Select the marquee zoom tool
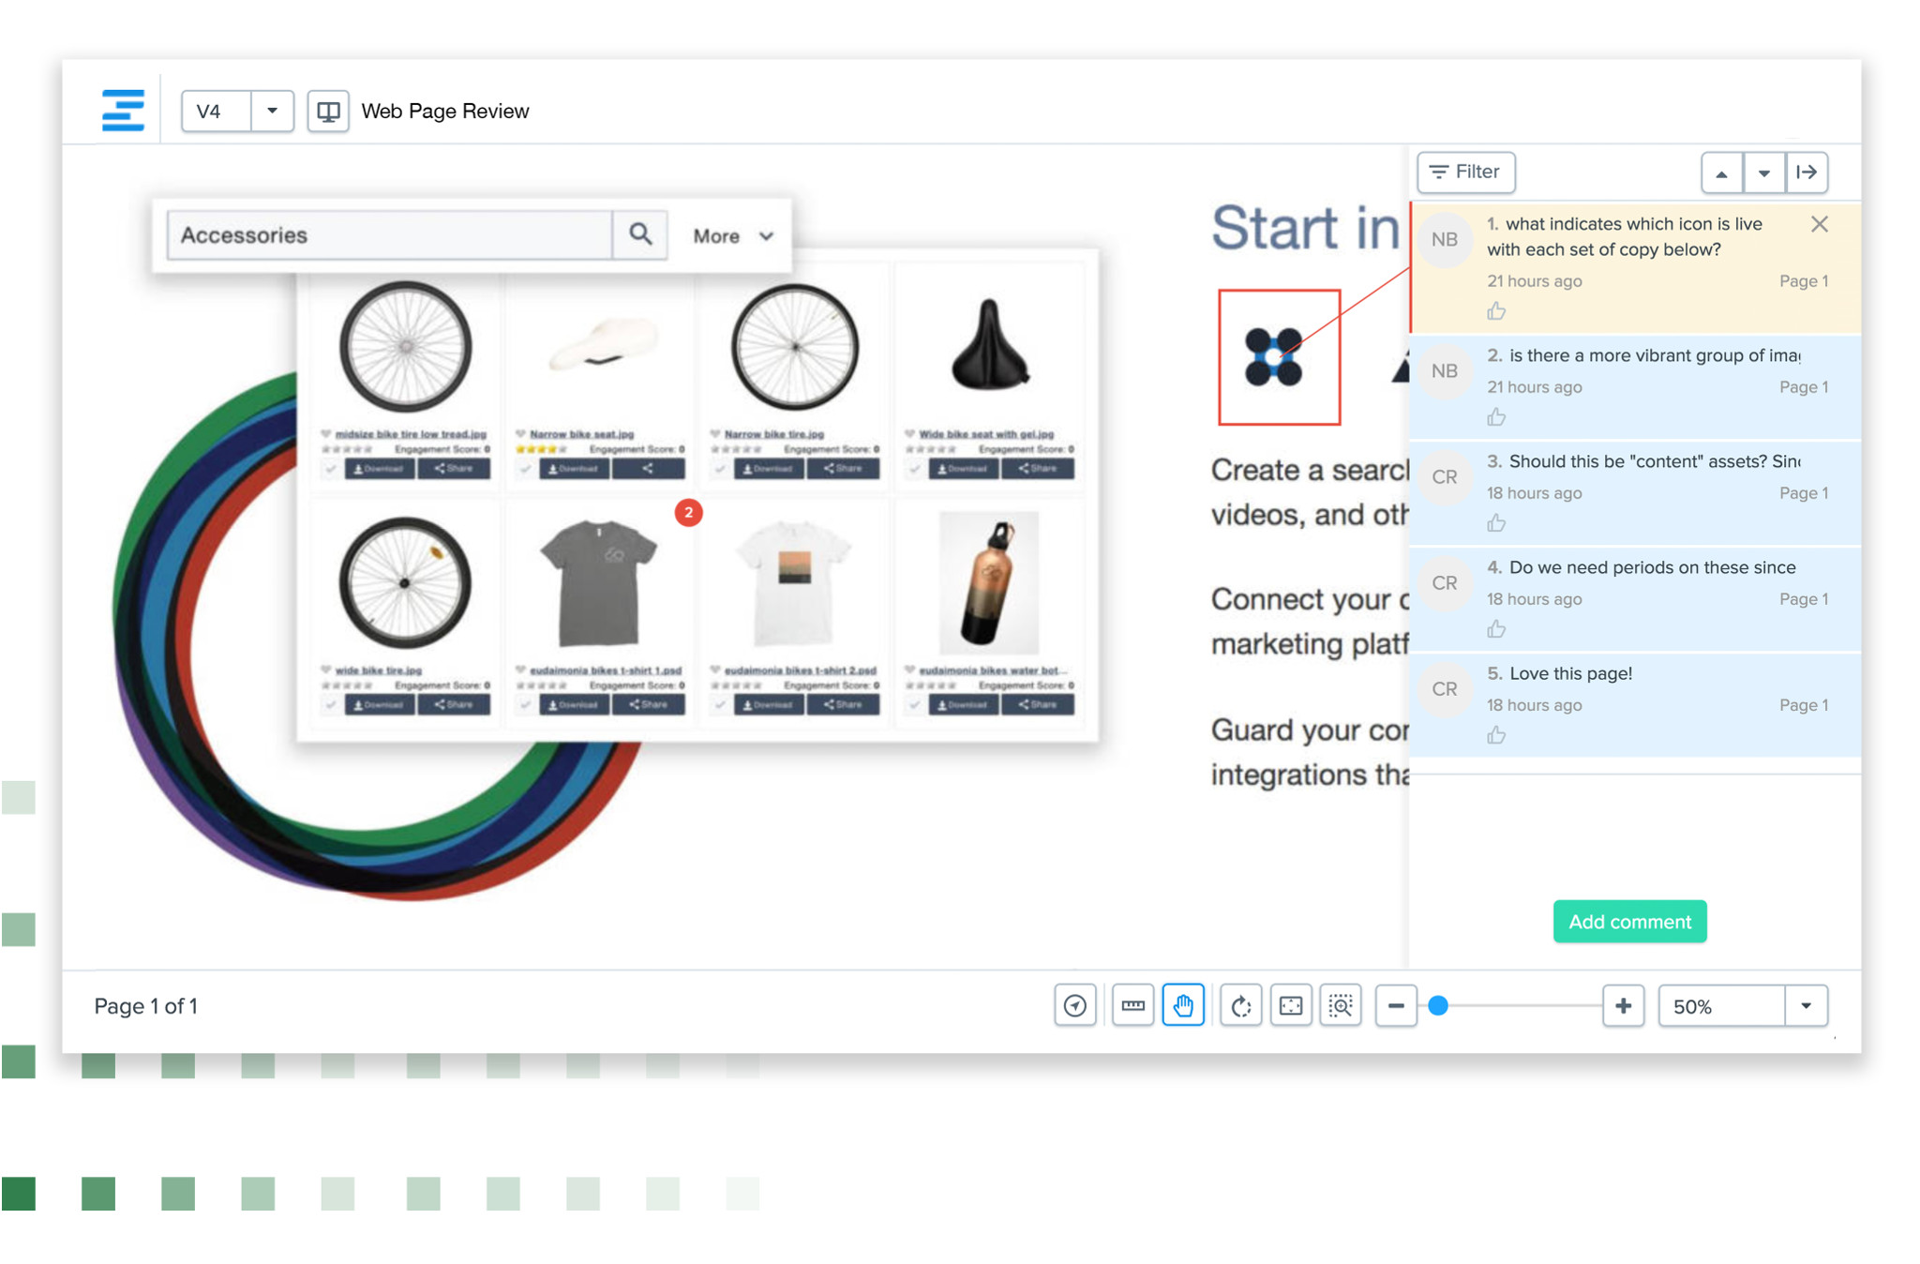1920x1264 pixels. point(1341,1006)
